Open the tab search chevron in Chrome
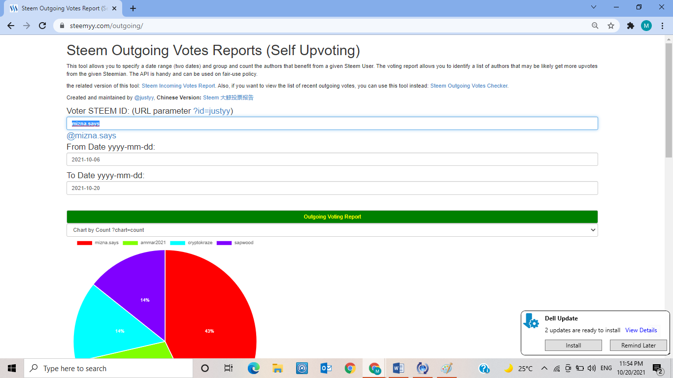673x378 pixels. [593, 7]
